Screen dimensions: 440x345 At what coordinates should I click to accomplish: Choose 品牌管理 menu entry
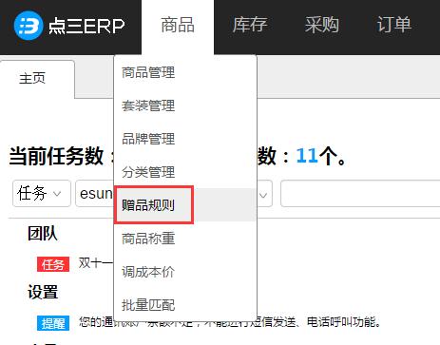(185, 139)
